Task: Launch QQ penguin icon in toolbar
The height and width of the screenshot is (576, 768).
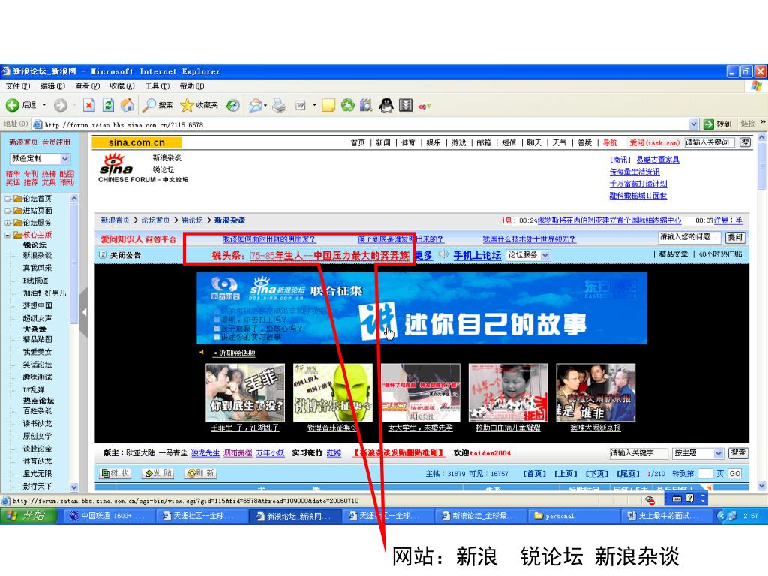Action: (386, 105)
